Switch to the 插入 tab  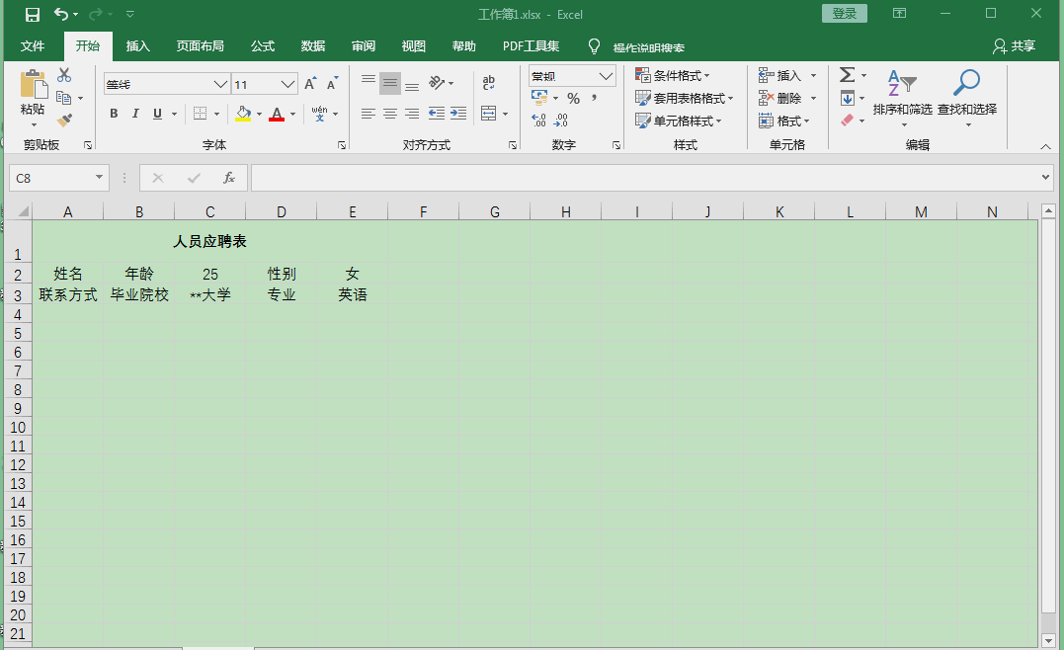coord(137,46)
